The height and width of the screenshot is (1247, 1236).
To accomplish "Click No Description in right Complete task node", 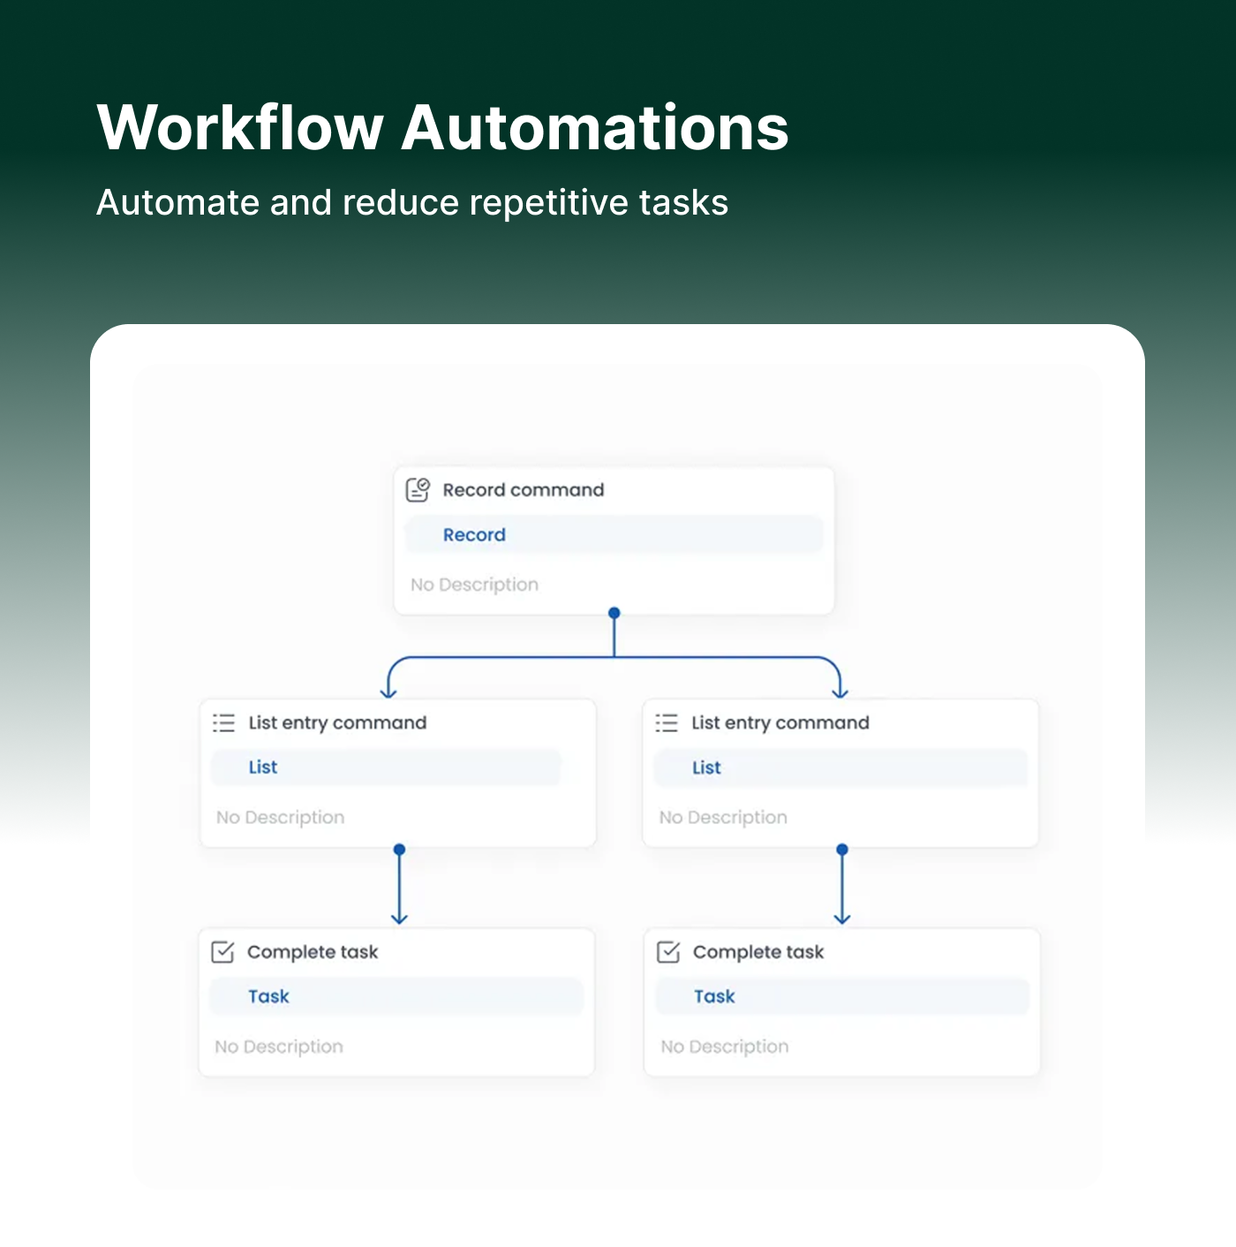I will coord(725,1047).
